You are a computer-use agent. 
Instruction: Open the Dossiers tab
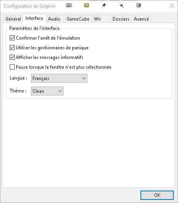coord(121,19)
